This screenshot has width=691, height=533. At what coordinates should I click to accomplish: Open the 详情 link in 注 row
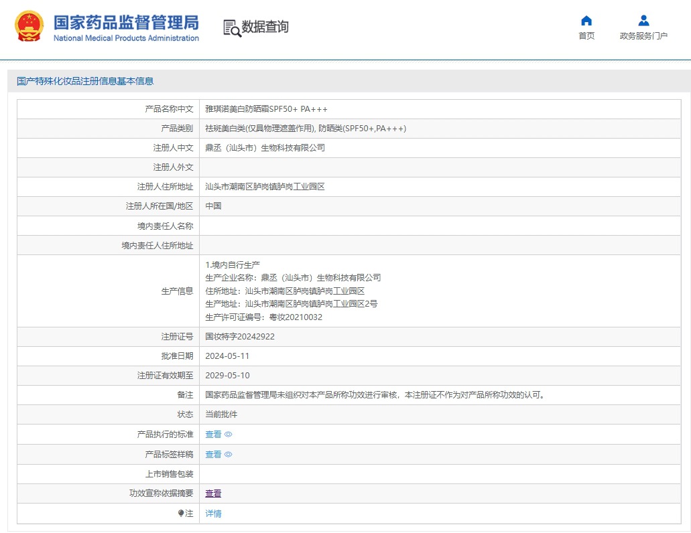point(213,514)
